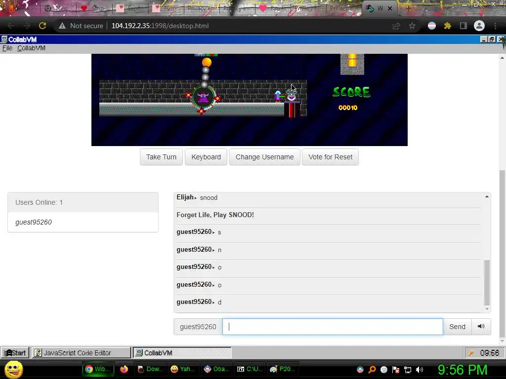
Task: Click the inner Start button
Action: 15,352
